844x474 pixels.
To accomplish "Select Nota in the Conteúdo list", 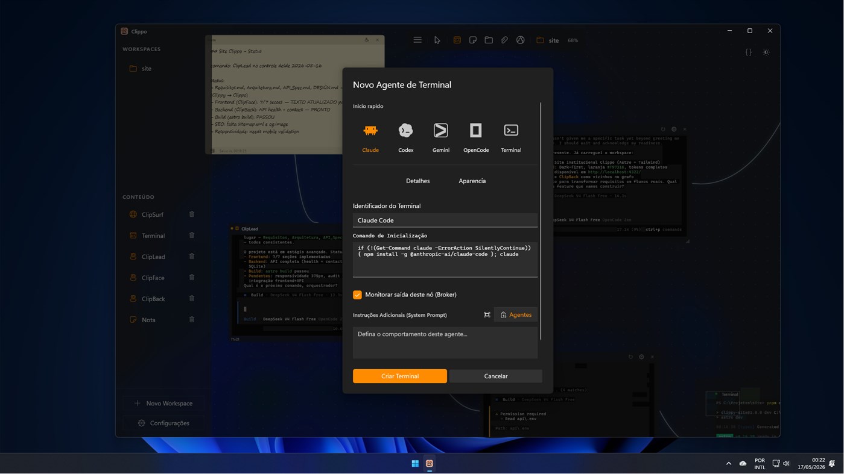I will coord(148,320).
